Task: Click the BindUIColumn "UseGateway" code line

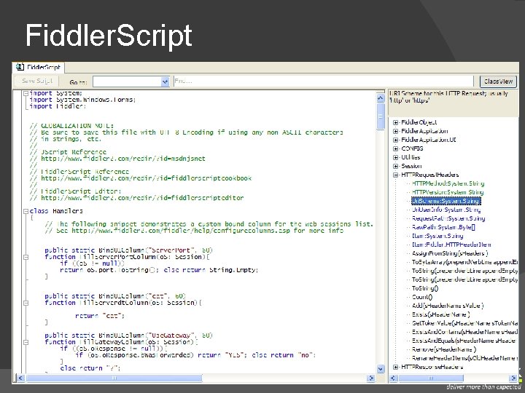Action: pyautogui.click(x=129, y=336)
